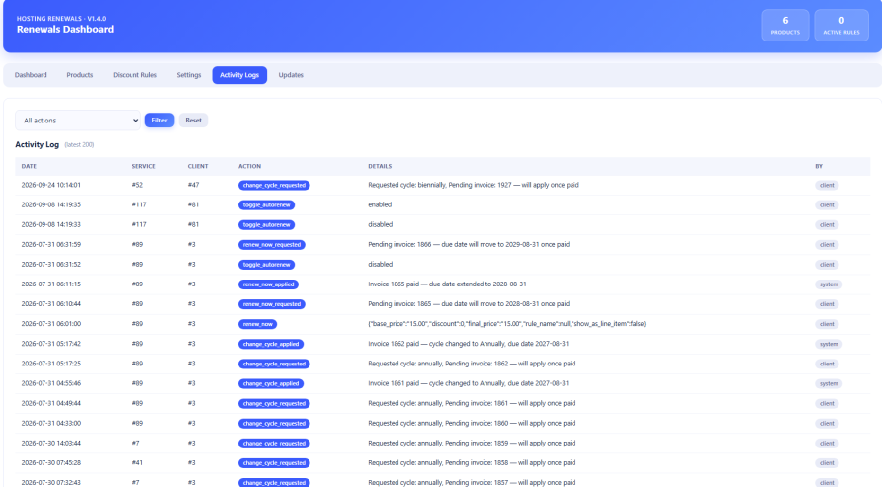This screenshot has height=487, width=882.
Task: Click service #117 in 14:19:35 row
Action: click(139, 204)
